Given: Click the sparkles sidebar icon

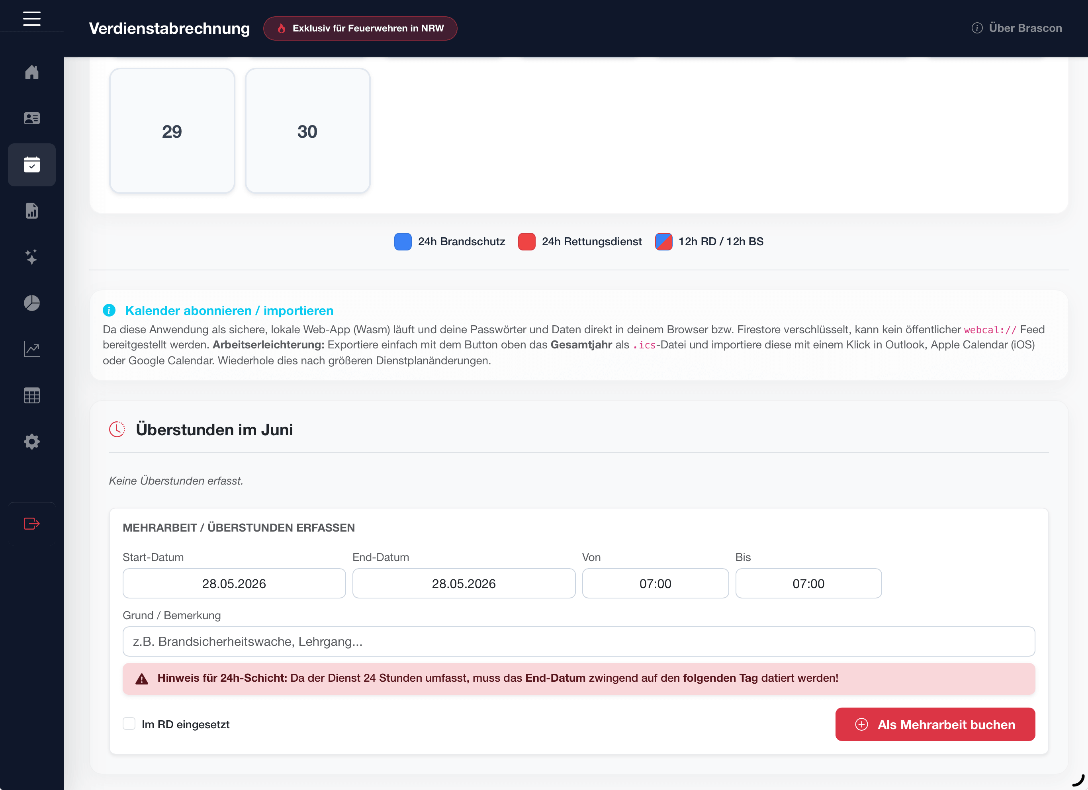Looking at the screenshot, I should (32, 256).
